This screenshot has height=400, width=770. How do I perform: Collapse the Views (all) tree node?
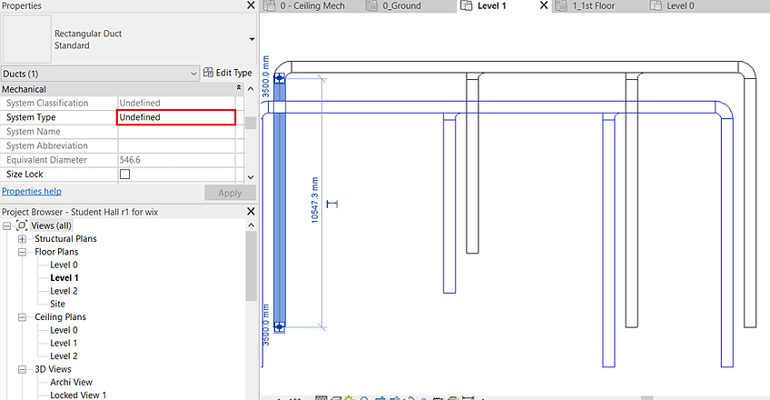click(7, 226)
